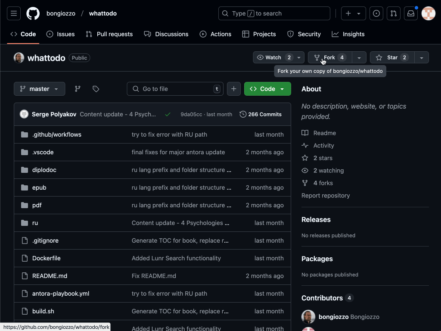The height and width of the screenshot is (331, 441).
Task: Switch to the Insights tab
Action: 348,34
